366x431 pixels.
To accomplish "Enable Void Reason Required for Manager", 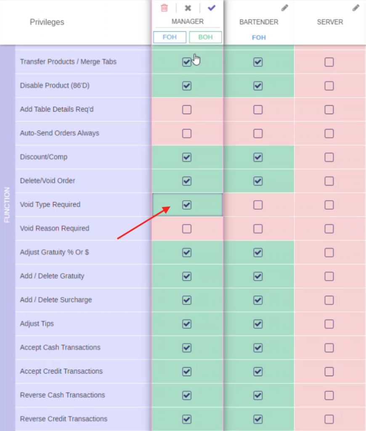I will pyautogui.click(x=187, y=229).
